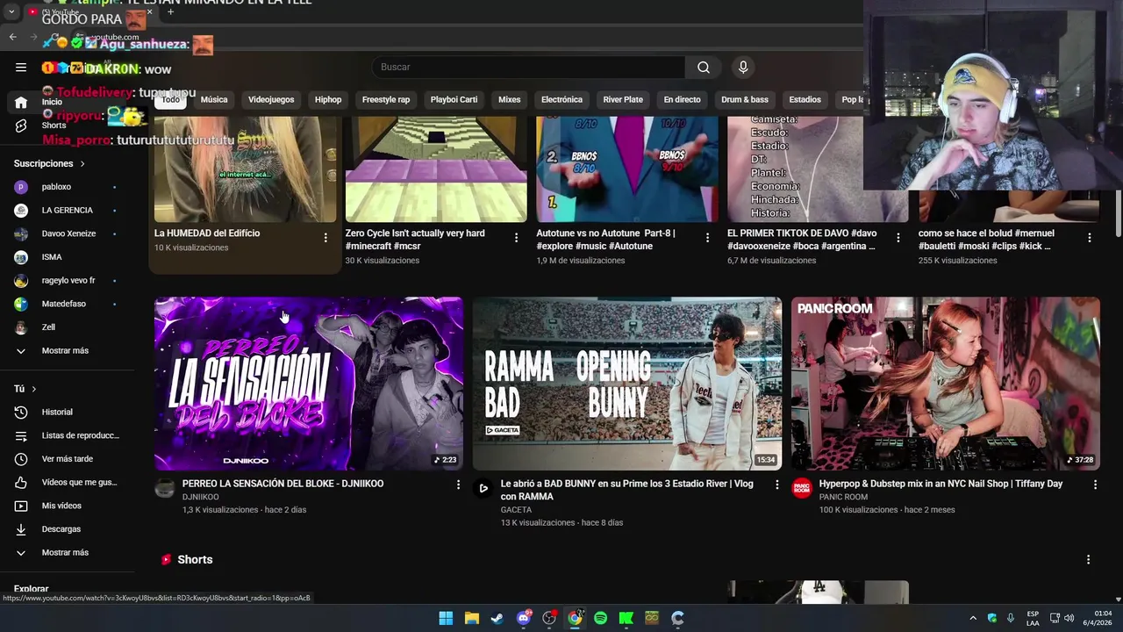Show hidden system tray icons
1123x632 pixels.
coord(972,618)
